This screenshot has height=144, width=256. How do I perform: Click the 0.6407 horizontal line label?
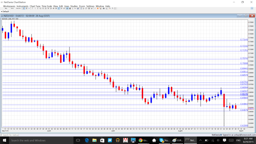coord(244,110)
